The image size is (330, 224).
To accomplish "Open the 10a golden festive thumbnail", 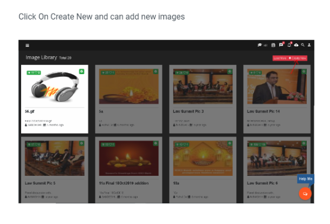I will (203, 159).
